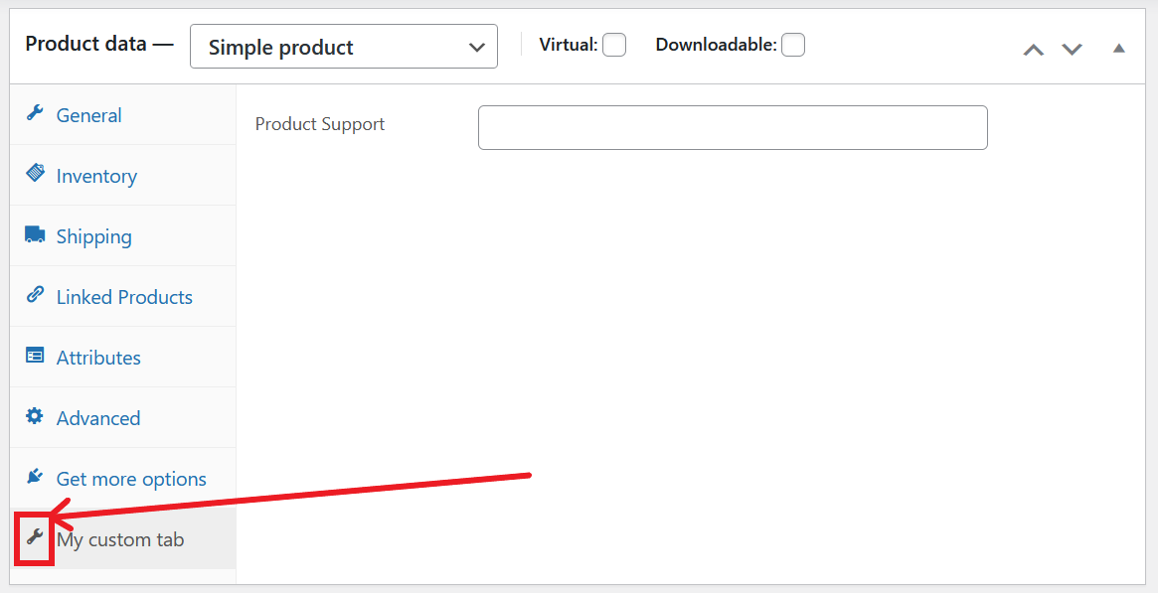Open the Shipping tab

tap(93, 236)
